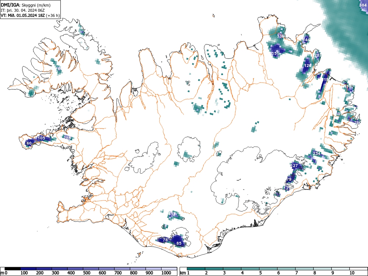The image size is (368, 276).
Task: Click the 1000 tick label on the metre scale
Action: click(x=166, y=273)
